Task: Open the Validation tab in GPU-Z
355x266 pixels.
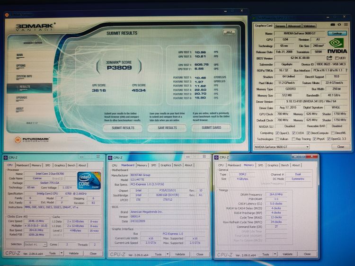Action: (x=309, y=26)
